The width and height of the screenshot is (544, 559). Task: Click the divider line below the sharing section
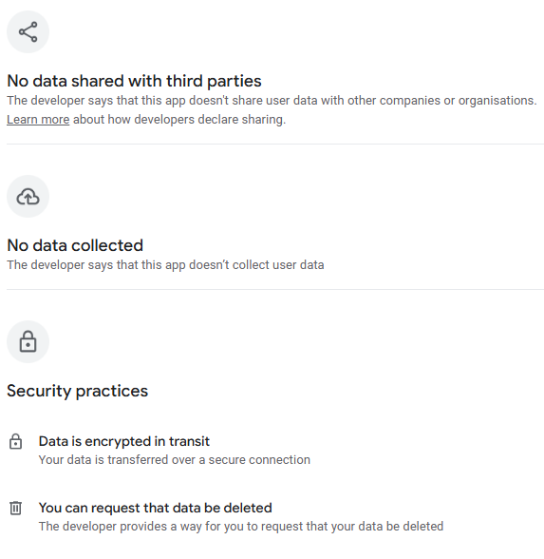click(x=275, y=145)
